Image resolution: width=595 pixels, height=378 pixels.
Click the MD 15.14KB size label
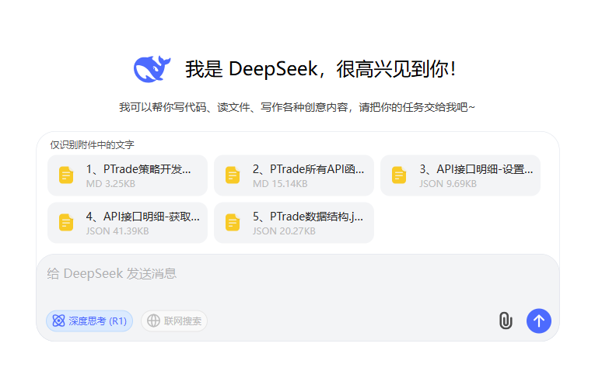pyautogui.click(x=280, y=184)
